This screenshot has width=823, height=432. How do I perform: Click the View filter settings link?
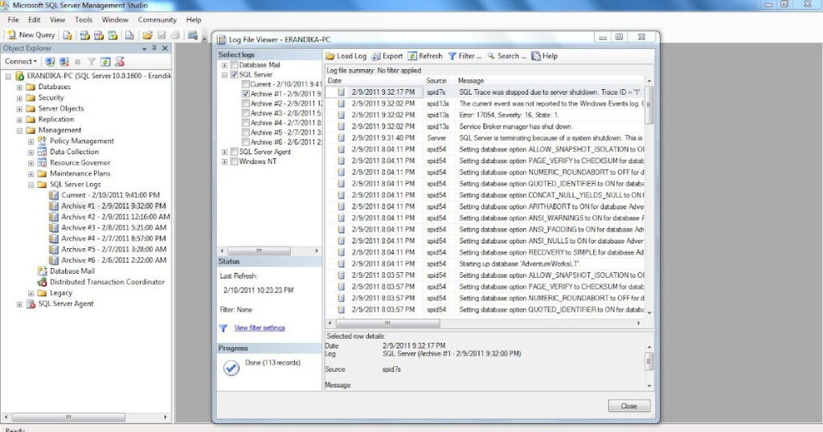click(260, 328)
